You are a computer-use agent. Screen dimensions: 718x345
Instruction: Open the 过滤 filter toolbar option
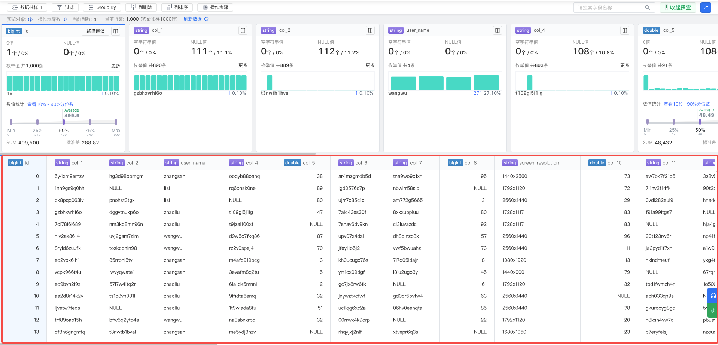click(x=65, y=7)
